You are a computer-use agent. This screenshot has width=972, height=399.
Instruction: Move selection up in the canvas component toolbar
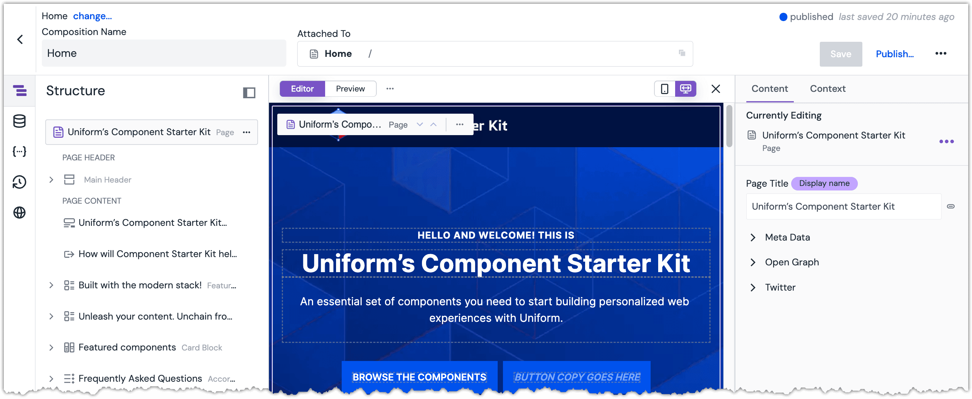coord(434,125)
